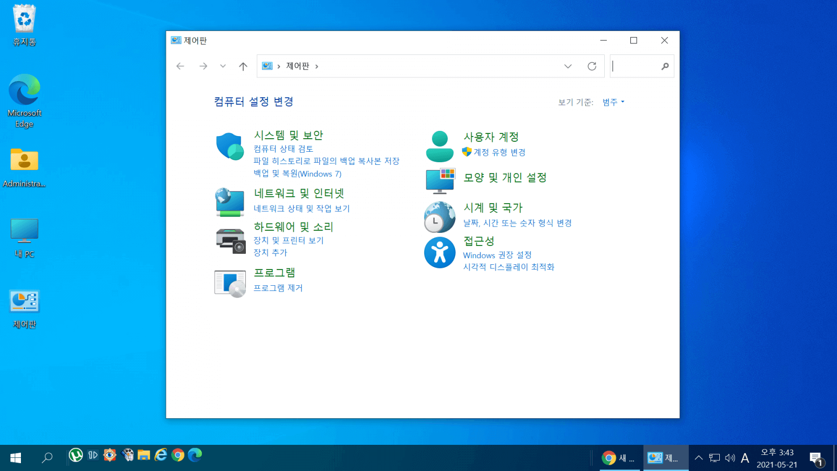Open 파일 히스토리로 백업 복사본 저장 link
This screenshot has width=837, height=471.
[x=326, y=161]
